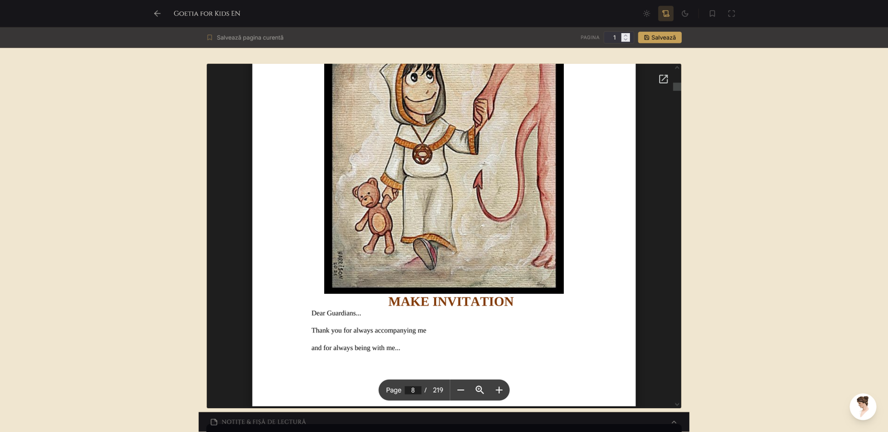Click the illustrated child and demon picture
Viewport: 888px width, 432px height.
coord(444,179)
